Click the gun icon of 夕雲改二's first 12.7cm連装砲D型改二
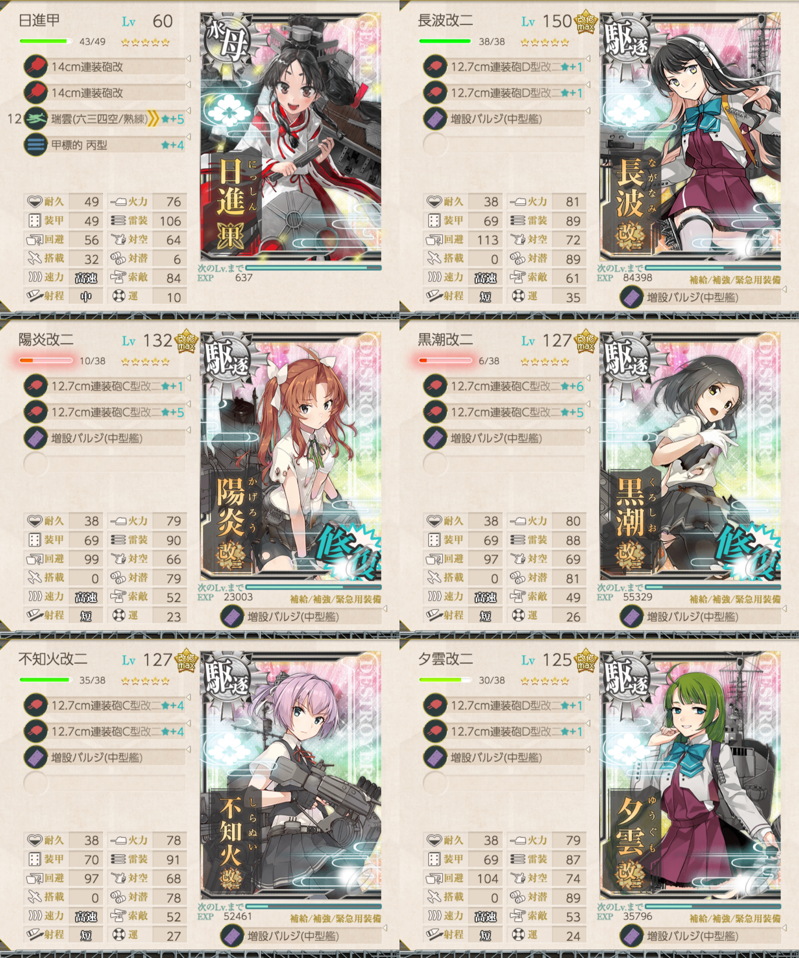799x958 pixels. [x=435, y=705]
